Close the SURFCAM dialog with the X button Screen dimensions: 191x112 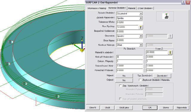pyautogui.click(x=188, y=2)
